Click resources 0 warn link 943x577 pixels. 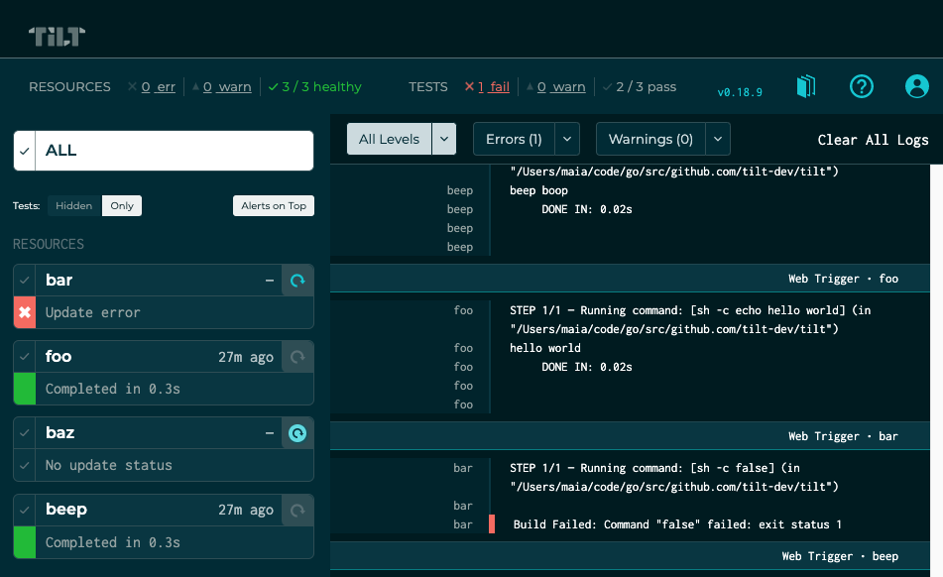tap(227, 87)
